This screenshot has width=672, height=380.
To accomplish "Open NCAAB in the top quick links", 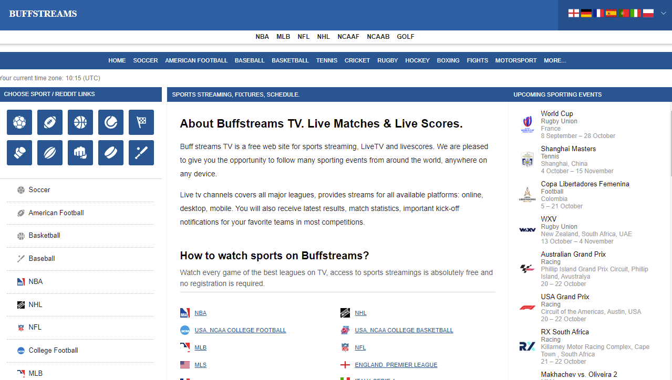I will pyautogui.click(x=378, y=37).
